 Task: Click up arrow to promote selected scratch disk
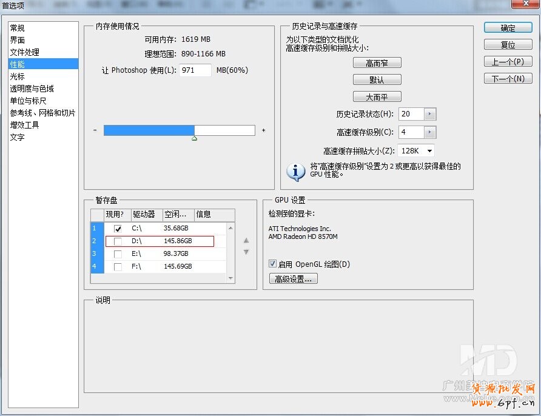pyautogui.click(x=246, y=241)
